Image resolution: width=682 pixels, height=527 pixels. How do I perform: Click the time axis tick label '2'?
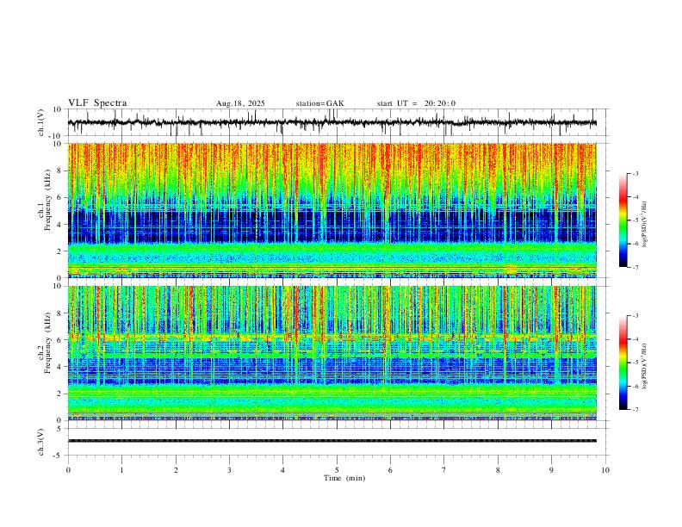[x=176, y=470]
